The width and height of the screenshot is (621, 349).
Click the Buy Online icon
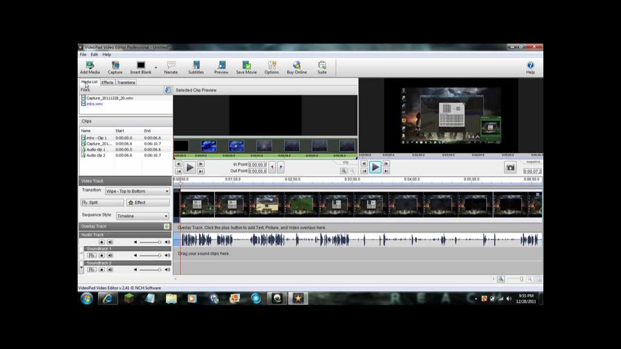pyautogui.click(x=296, y=67)
